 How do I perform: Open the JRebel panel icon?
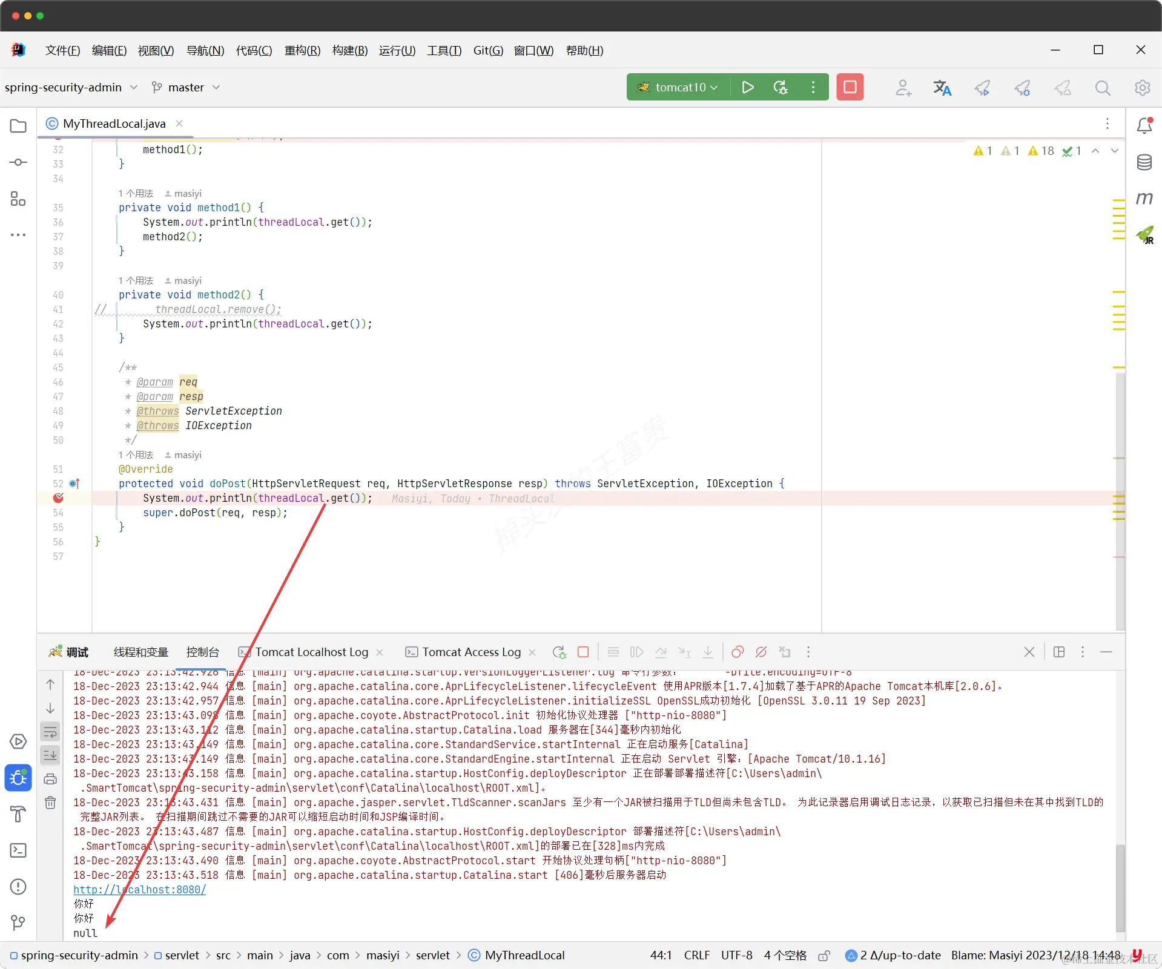point(1144,235)
